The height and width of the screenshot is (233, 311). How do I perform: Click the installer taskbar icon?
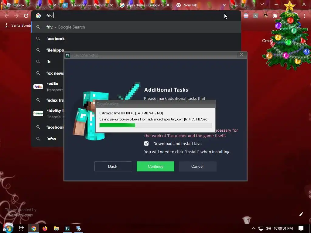(79, 228)
